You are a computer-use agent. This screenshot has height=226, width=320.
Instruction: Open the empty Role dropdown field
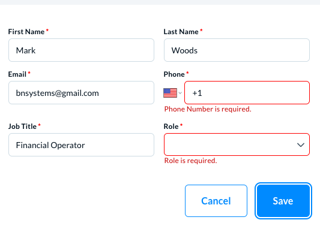point(237,144)
